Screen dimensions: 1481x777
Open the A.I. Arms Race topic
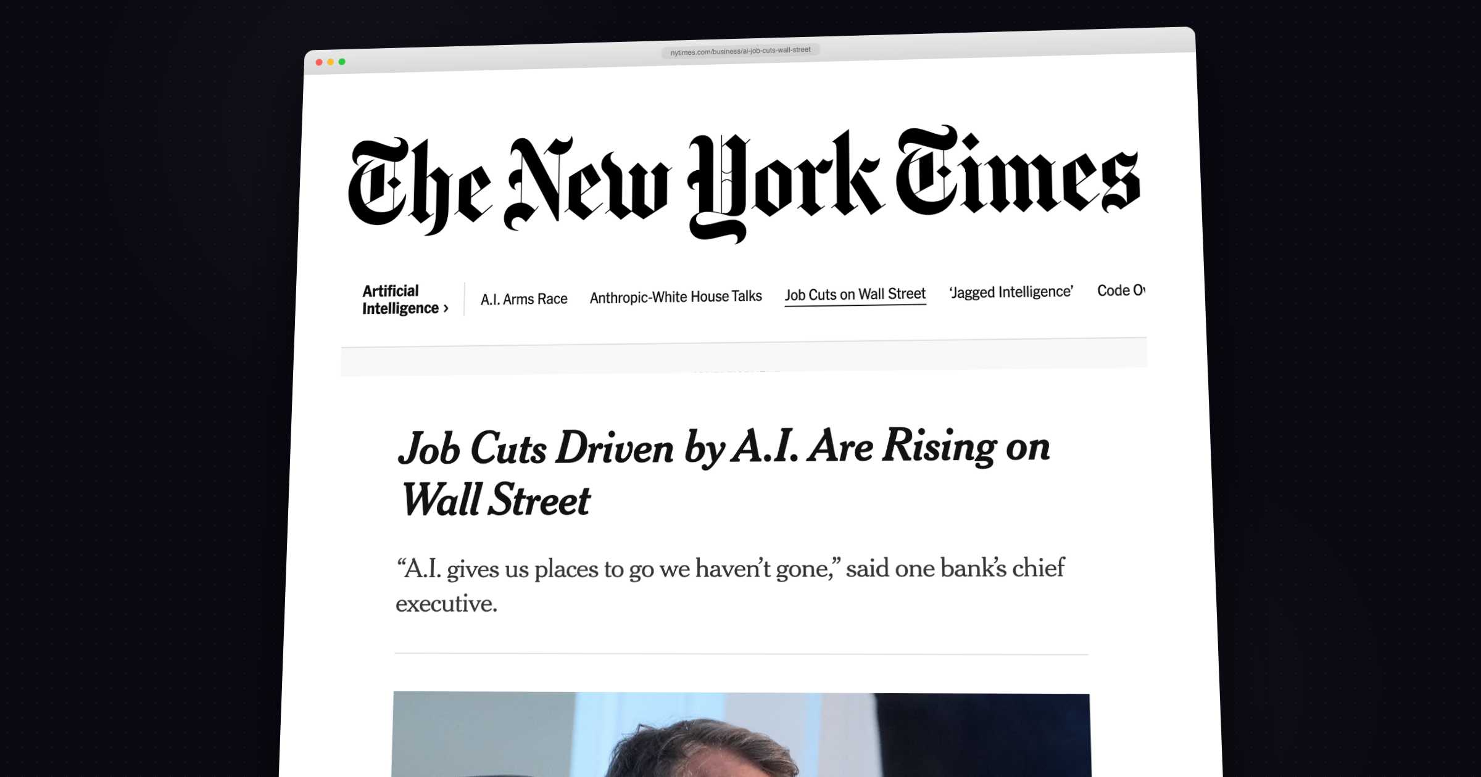pyautogui.click(x=524, y=299)
